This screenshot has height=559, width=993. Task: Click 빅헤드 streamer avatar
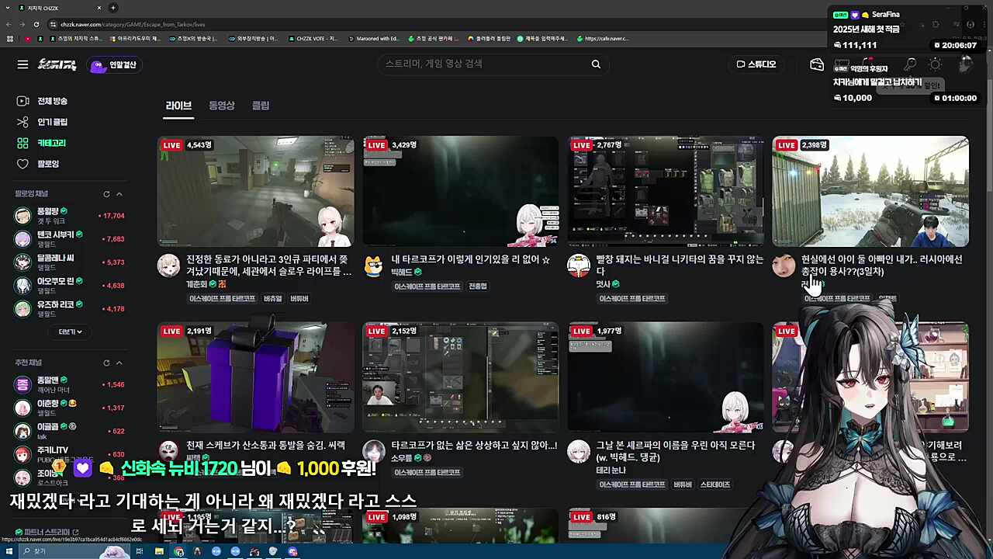tap(374, 266)
